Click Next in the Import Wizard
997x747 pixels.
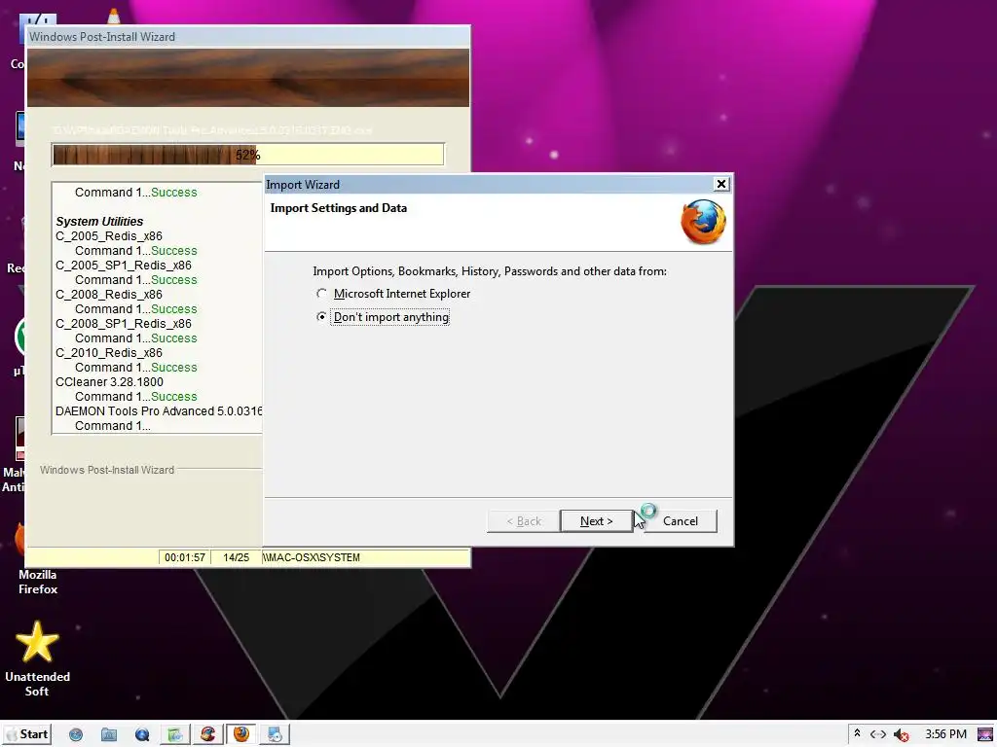(597, 521)
